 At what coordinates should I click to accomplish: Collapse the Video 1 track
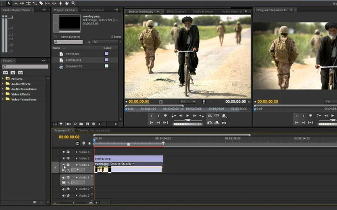coord(77,165)
